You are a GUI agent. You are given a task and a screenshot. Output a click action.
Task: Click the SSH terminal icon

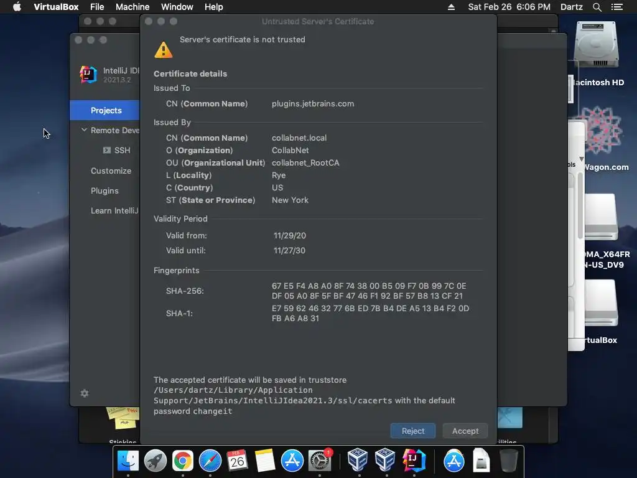(x=107, y=151)
